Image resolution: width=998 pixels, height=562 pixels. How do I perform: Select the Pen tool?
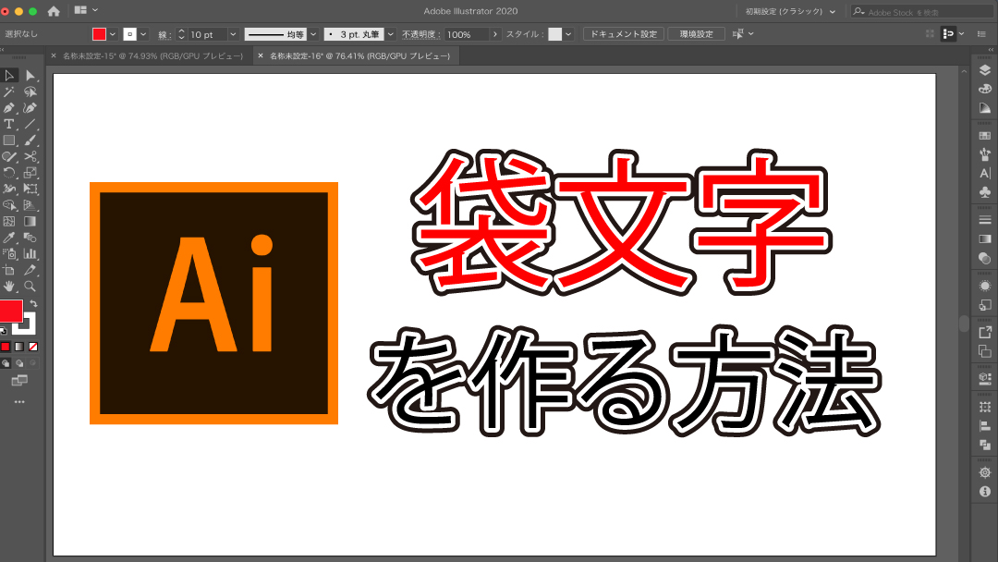[9, 108]
